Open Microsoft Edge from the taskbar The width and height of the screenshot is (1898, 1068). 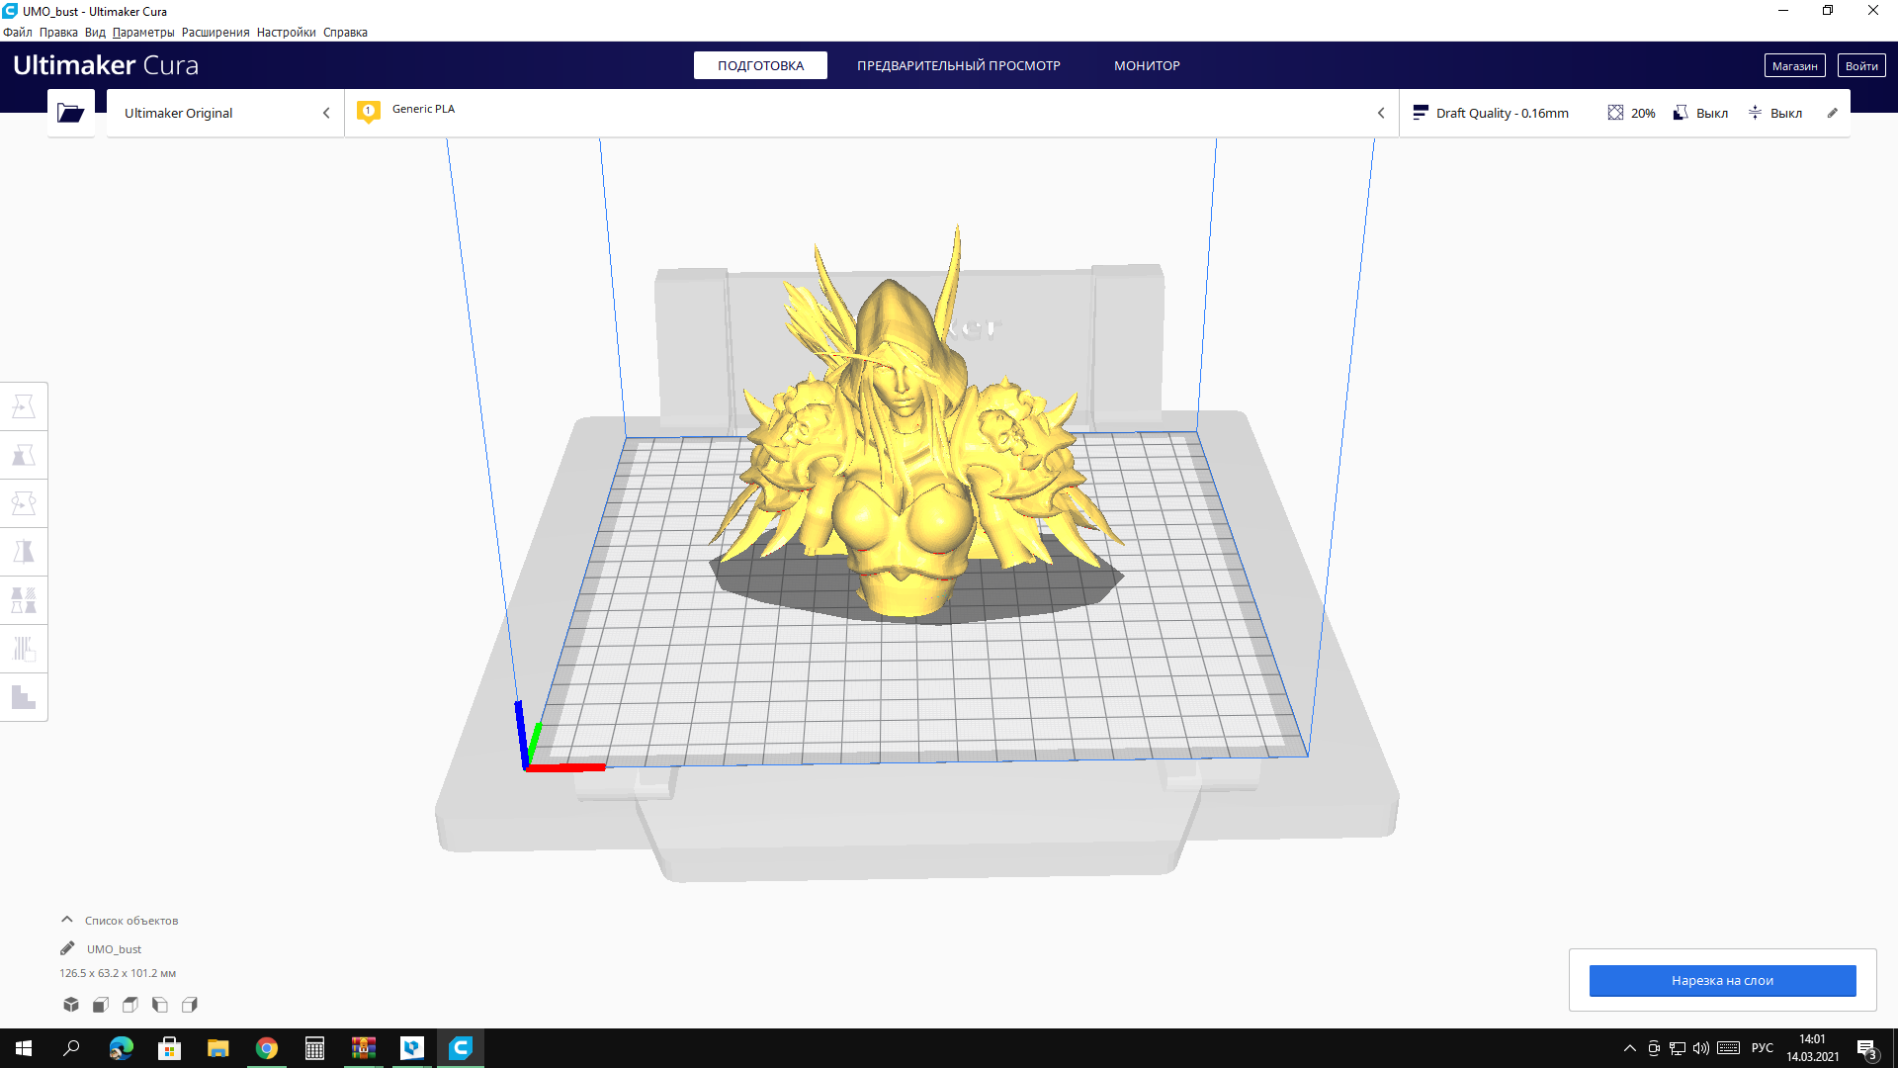coord(121,1048)
